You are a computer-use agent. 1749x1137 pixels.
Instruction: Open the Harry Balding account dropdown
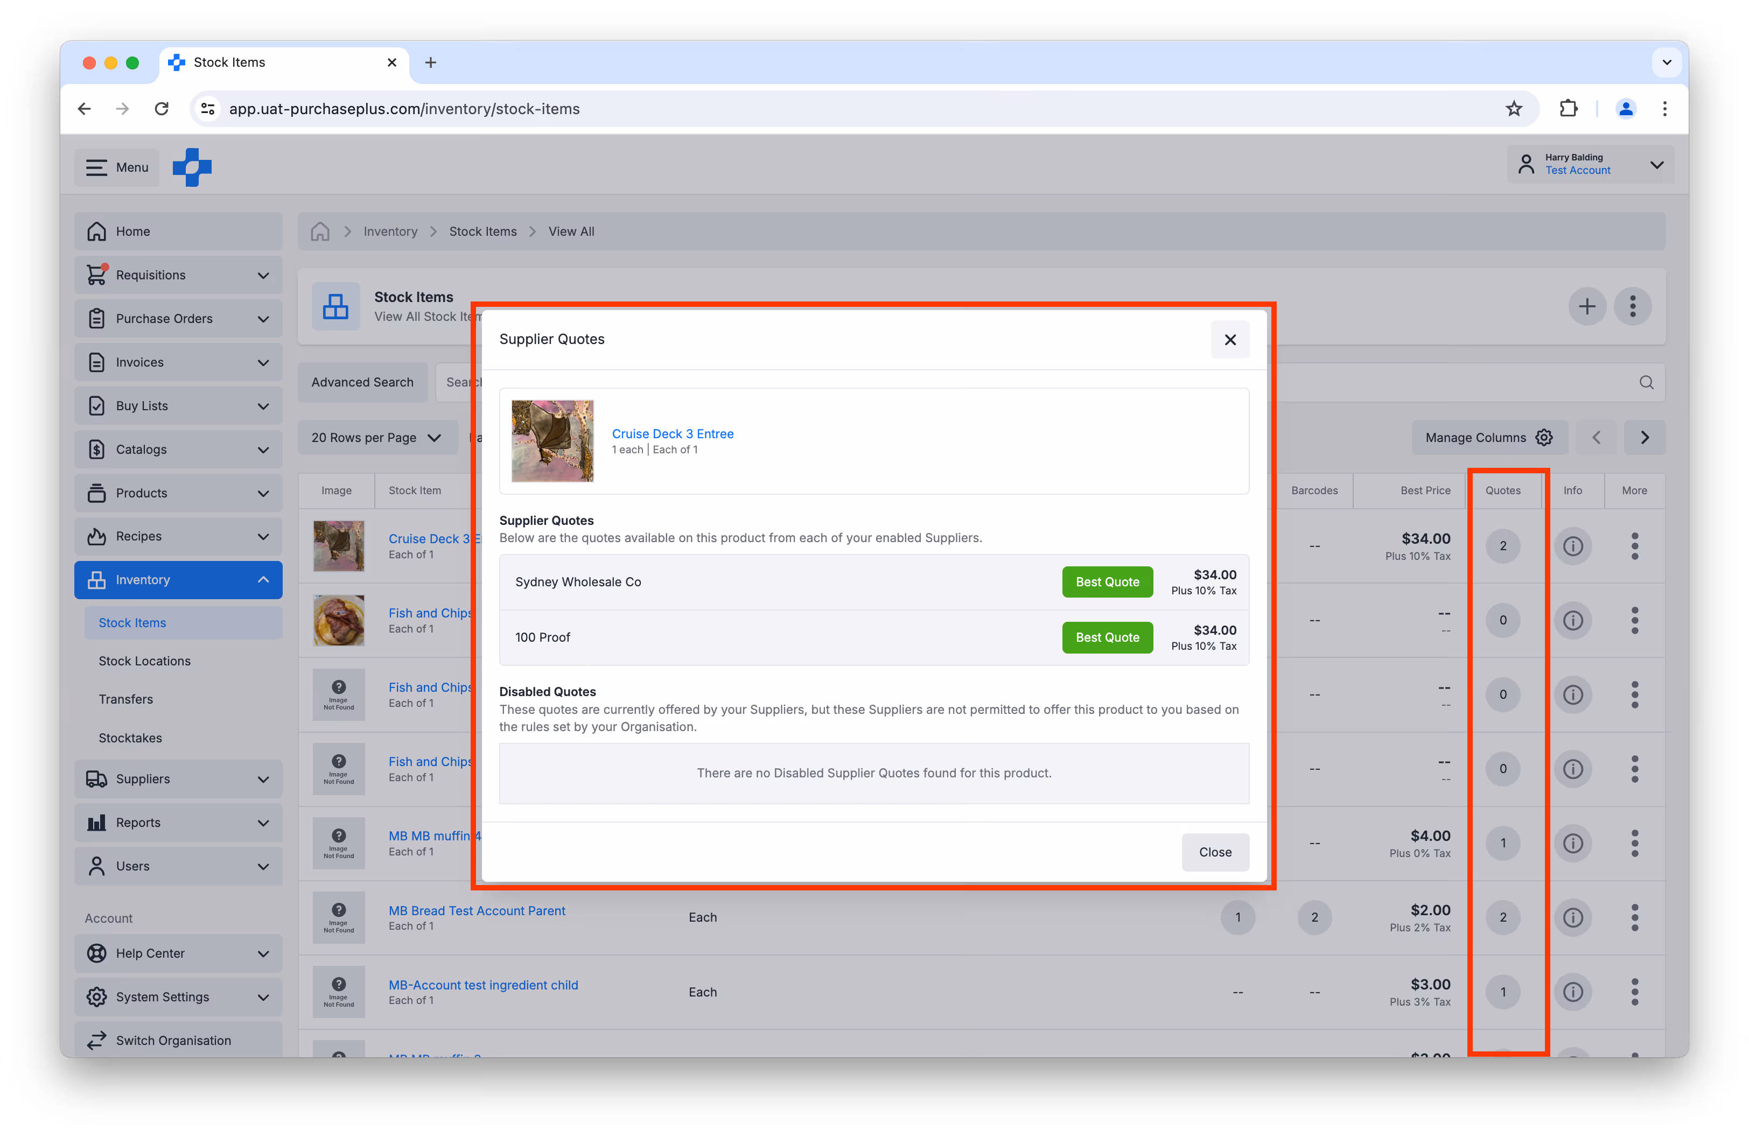tap(1590, 165)
